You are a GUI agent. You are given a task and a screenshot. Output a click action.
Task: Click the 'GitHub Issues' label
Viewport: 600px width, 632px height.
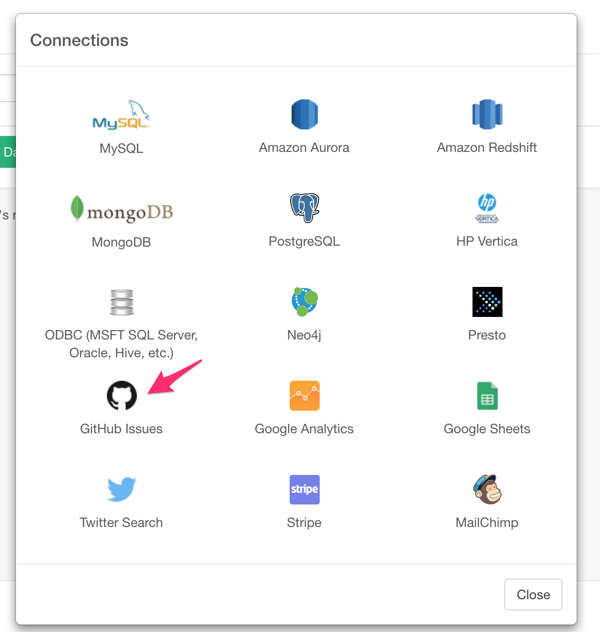click(121, 429)
